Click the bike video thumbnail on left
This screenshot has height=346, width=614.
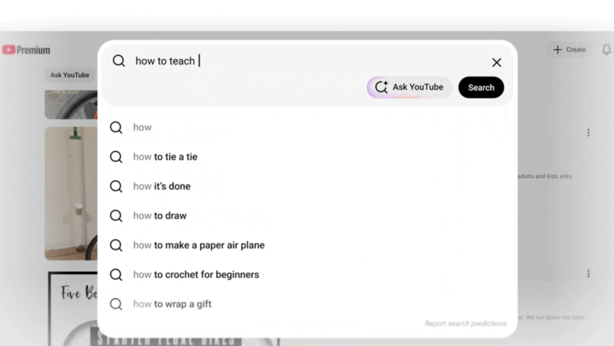tap(71, 193)
